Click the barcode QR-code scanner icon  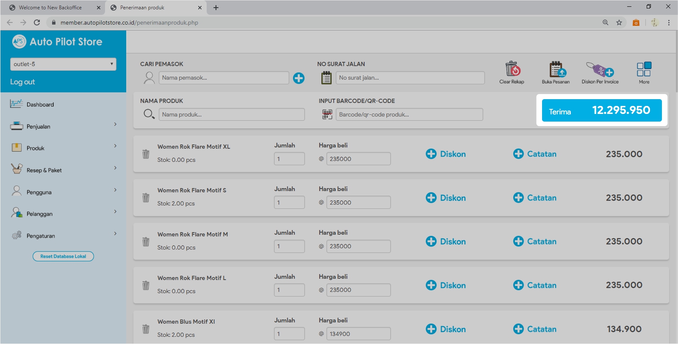(327, 114)
